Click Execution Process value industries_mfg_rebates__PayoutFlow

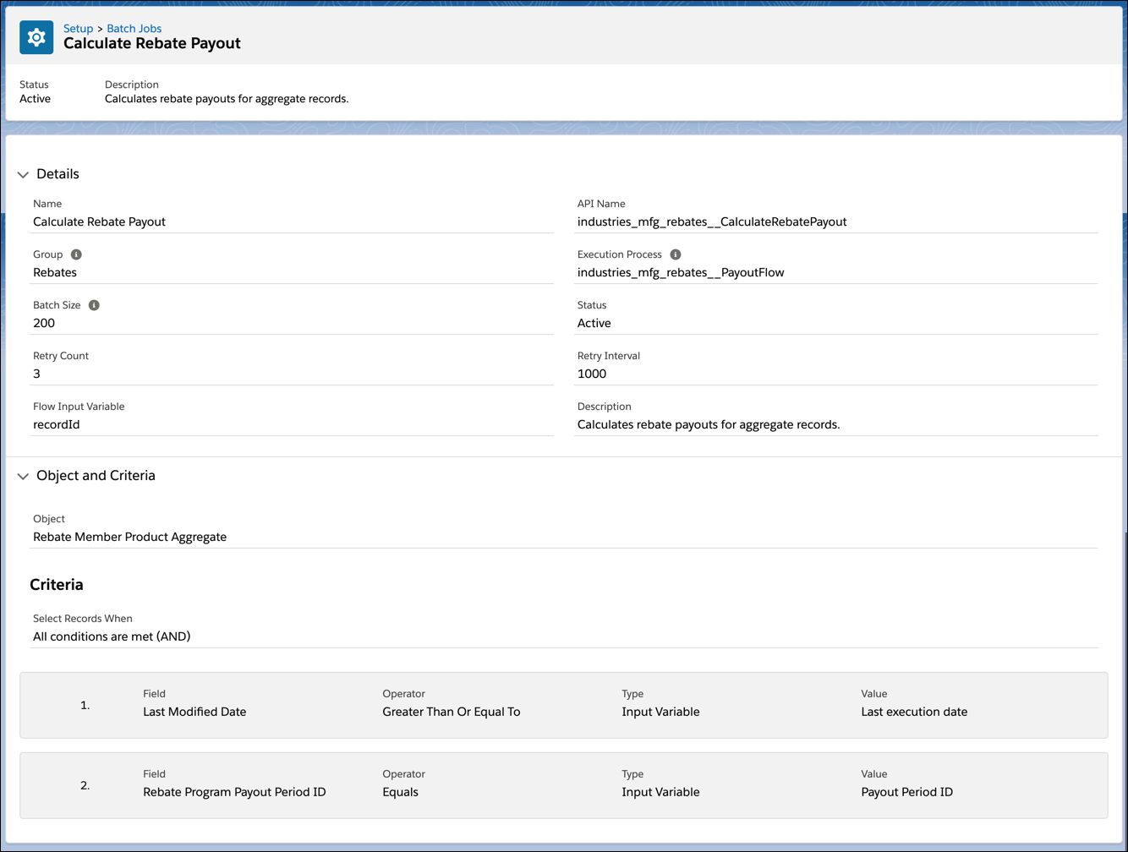[681, 272]
